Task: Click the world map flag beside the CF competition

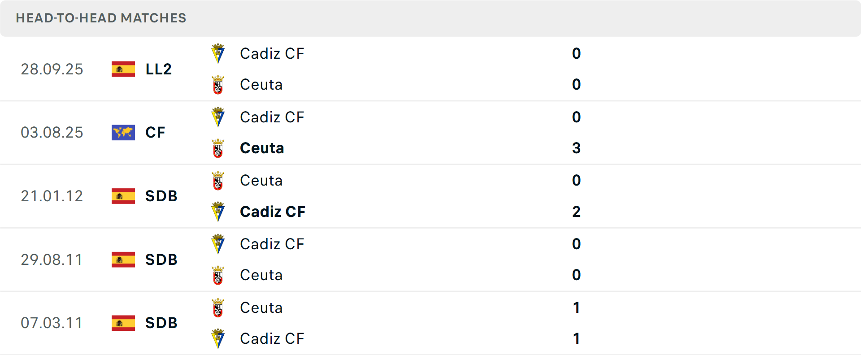Action: click(x=122, y=132)
